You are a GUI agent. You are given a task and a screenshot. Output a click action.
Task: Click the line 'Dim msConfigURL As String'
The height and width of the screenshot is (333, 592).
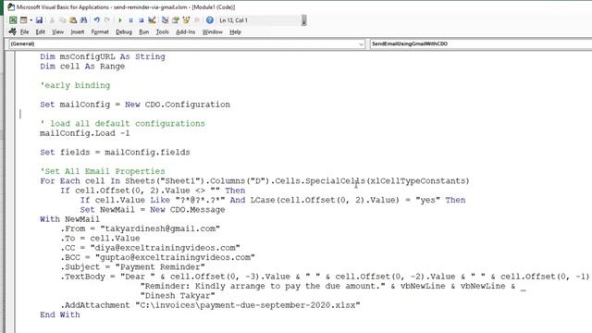[x=103, y=56]
